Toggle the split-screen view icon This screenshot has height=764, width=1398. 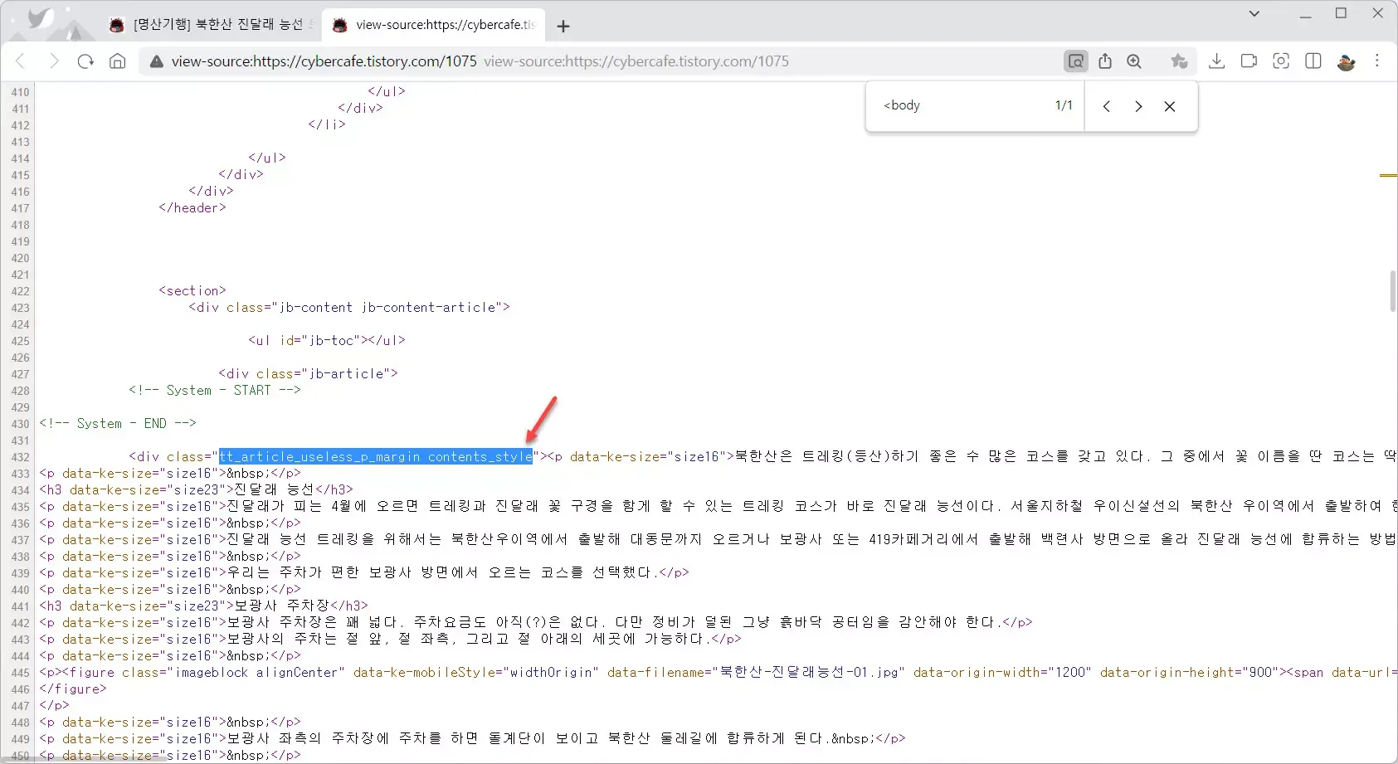[1313, 61]
